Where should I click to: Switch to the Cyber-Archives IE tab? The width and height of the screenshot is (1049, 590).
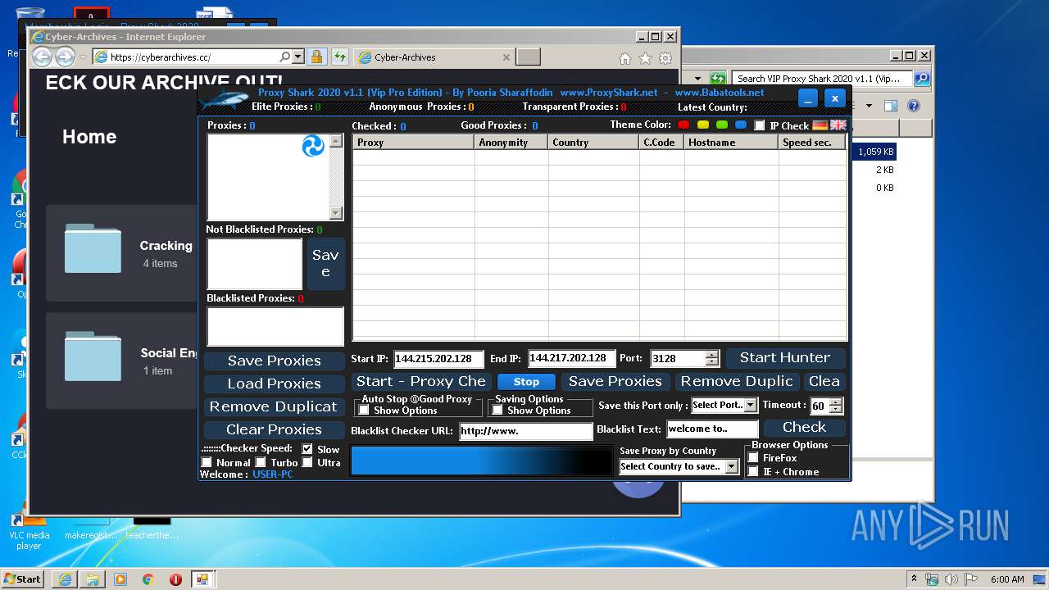pos(434,57)
